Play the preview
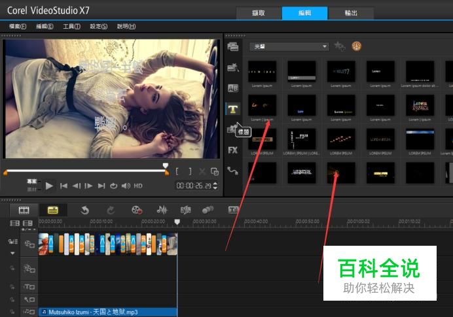Viewport: 453px width, 317px height. click(49, 186)
